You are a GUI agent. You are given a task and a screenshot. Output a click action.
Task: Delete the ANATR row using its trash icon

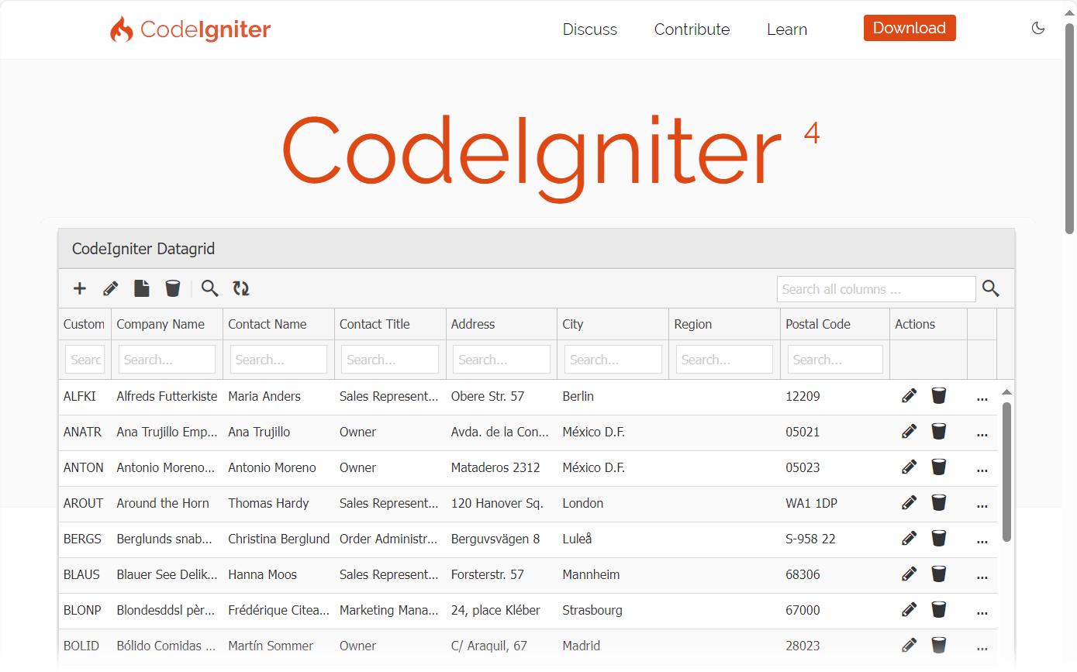point(938,432)
